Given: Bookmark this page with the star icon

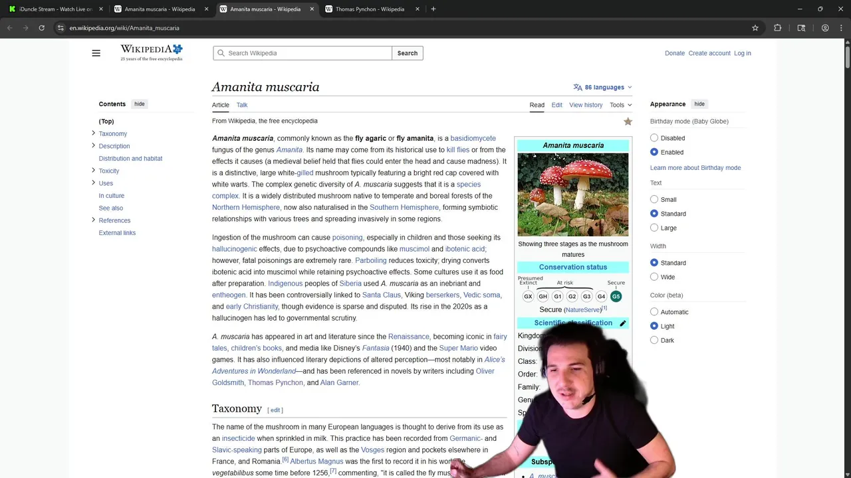Looking at the screenshot, I should point(755,28).
